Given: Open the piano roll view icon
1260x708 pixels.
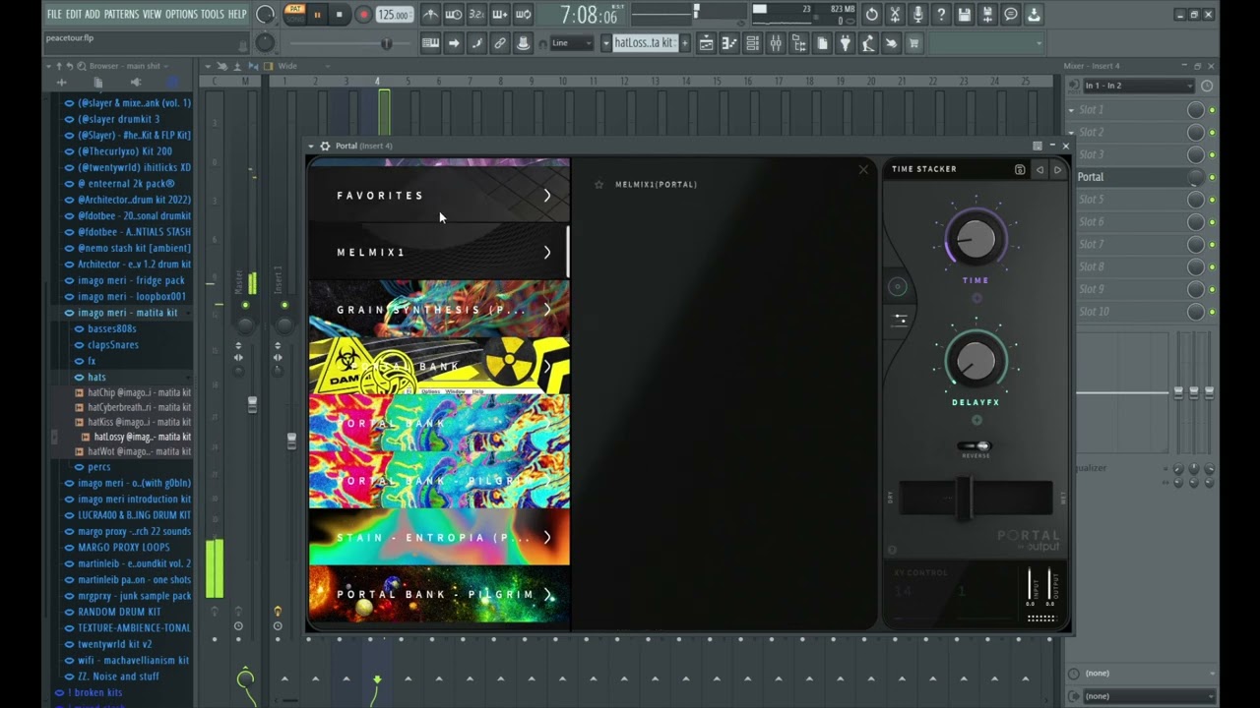Looking at the screenshot, I should [729, 43].
